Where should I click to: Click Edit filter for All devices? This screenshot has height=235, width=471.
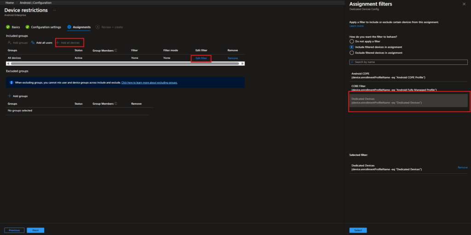tap(201, 58)
